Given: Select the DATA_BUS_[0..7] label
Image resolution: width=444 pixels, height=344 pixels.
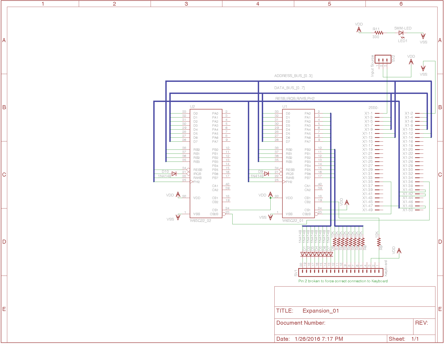Looking at the screenshot, I should (x=289, y=88).
